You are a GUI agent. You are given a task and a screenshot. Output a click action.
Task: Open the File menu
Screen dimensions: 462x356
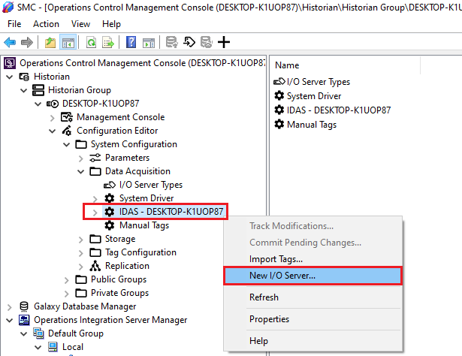(x=14, y=24)
